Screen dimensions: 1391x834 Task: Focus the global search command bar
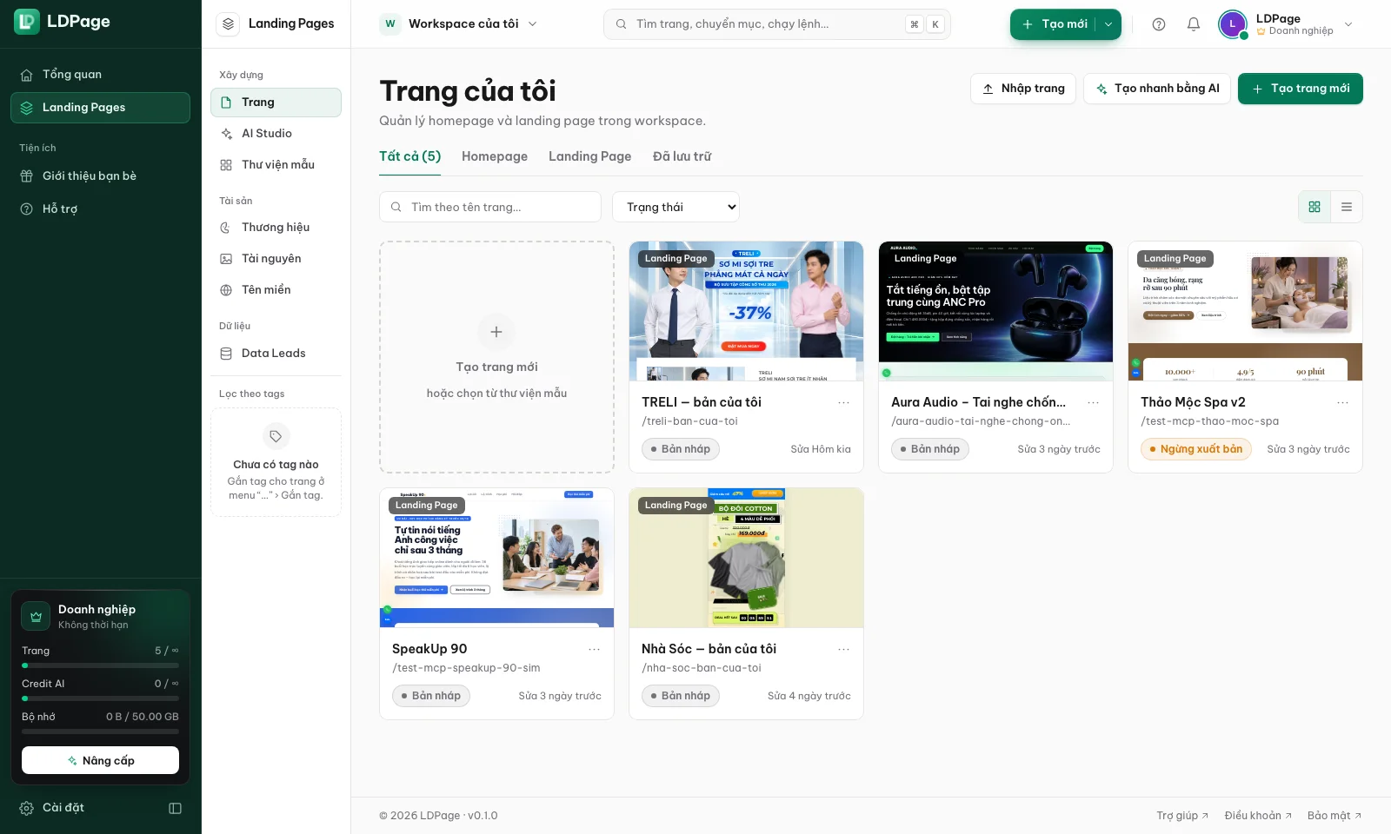(776, 24)
